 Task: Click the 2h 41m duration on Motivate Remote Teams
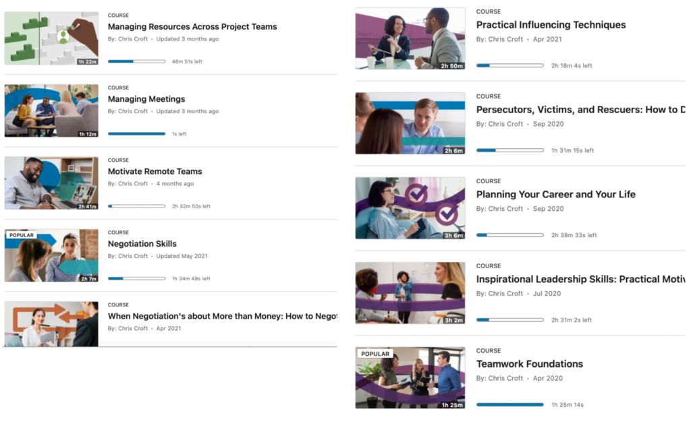pos(88,206)
